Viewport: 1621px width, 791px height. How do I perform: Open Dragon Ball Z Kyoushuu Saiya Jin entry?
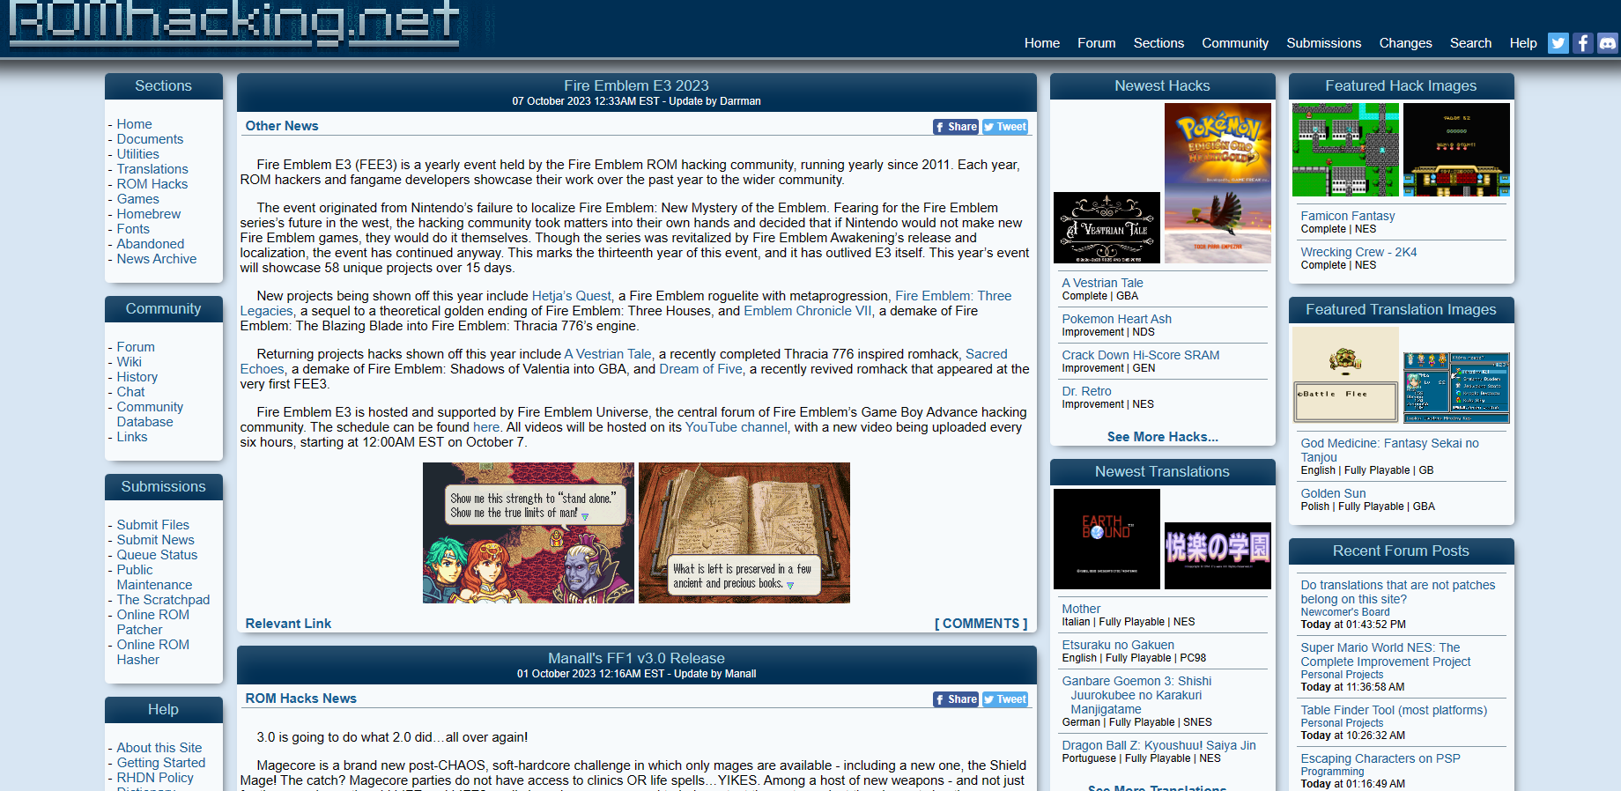pyautogui.click(x=1159, y=745)
